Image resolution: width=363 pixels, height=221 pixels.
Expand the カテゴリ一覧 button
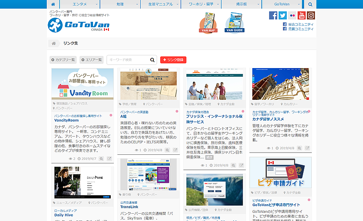point(63,60)
